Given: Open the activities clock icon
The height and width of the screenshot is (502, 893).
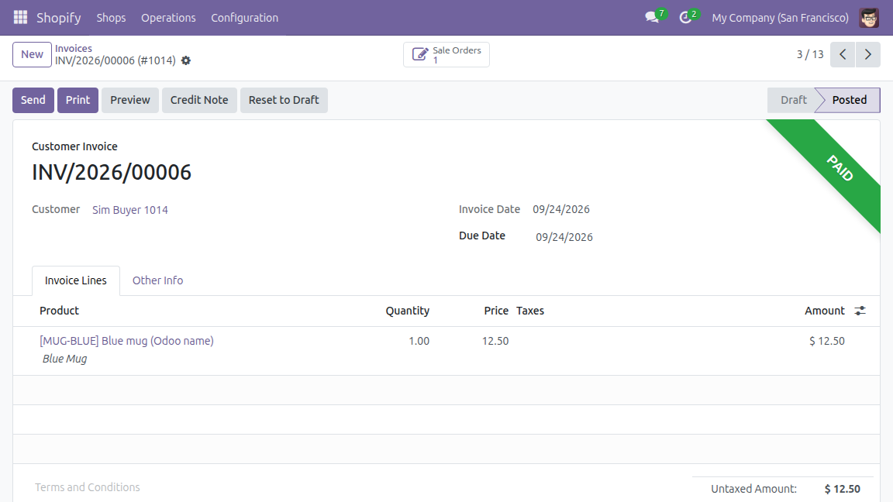Looking at the screenshot, I should tap(686, 18).
